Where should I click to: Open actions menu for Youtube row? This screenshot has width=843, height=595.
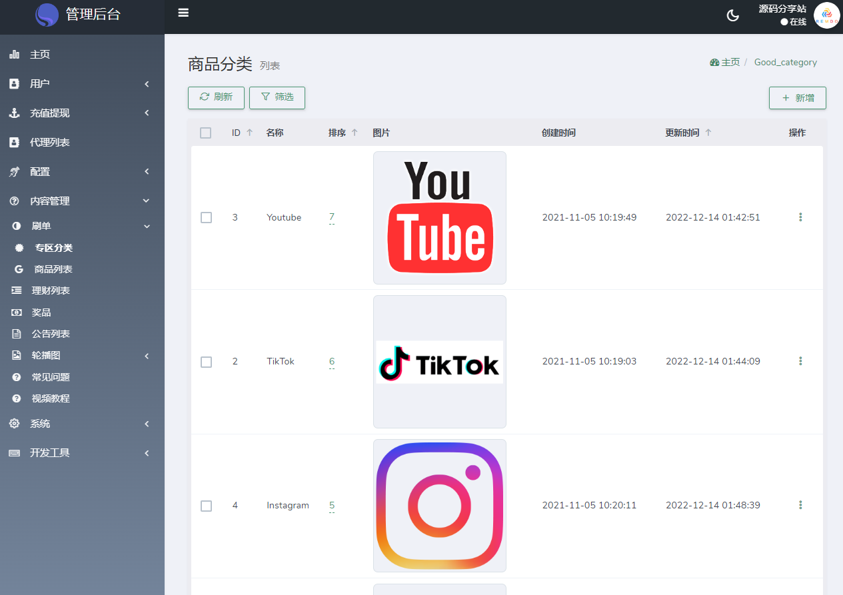pyautogui.click(x=800, y=217)
